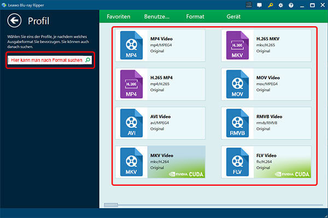Select the blue MKV file icon
This screenshot has height=218, width=328.
[131, 162]
